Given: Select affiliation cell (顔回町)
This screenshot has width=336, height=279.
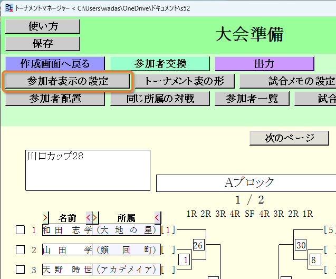Looking at the screenshot, I should [x=126, y=249].
